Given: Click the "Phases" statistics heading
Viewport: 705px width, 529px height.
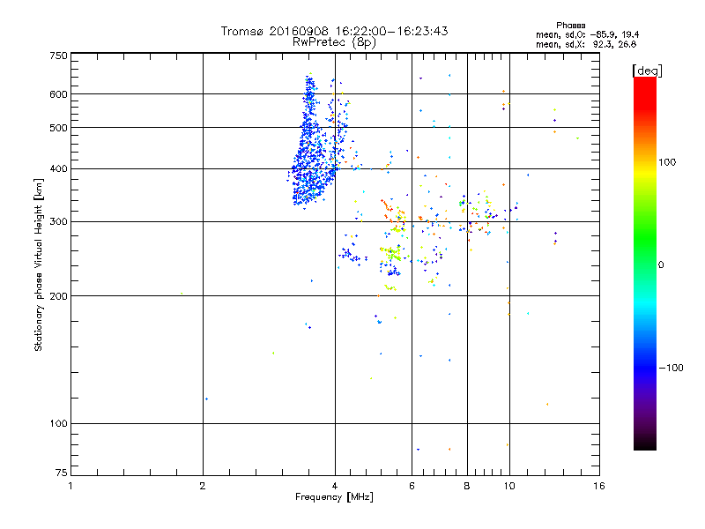Looking at the screenshot, I should (x=570, y=26).
